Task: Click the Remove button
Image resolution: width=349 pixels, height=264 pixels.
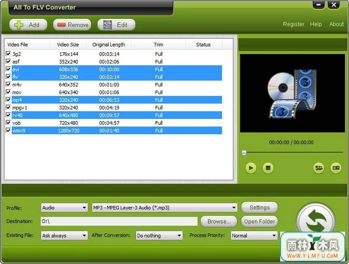Action: (x=72, y=25)
